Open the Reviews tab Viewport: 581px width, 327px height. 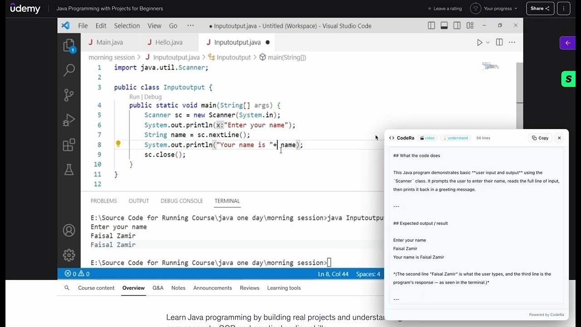[250, 288]
